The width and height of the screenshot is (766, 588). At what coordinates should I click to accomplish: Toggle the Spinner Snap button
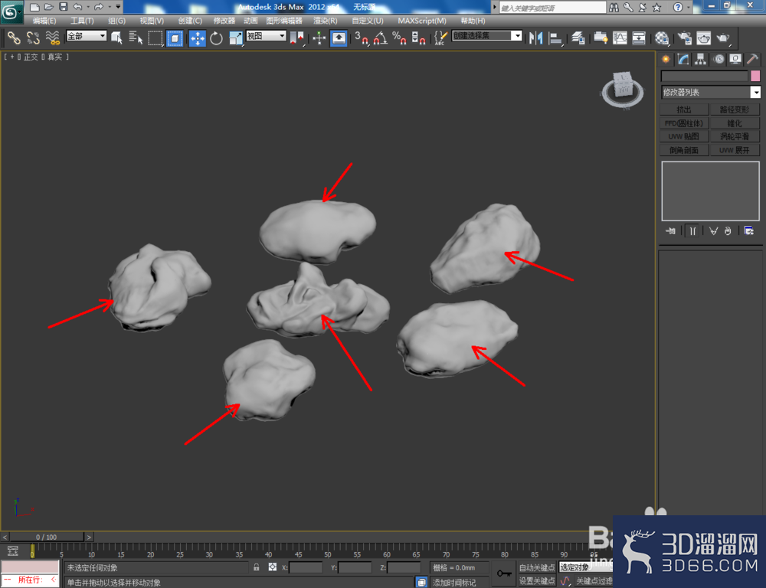pos(418,38)
